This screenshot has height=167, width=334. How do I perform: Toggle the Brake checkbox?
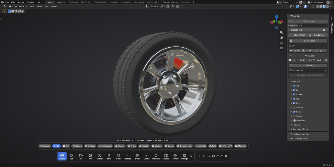pos(294,112)
